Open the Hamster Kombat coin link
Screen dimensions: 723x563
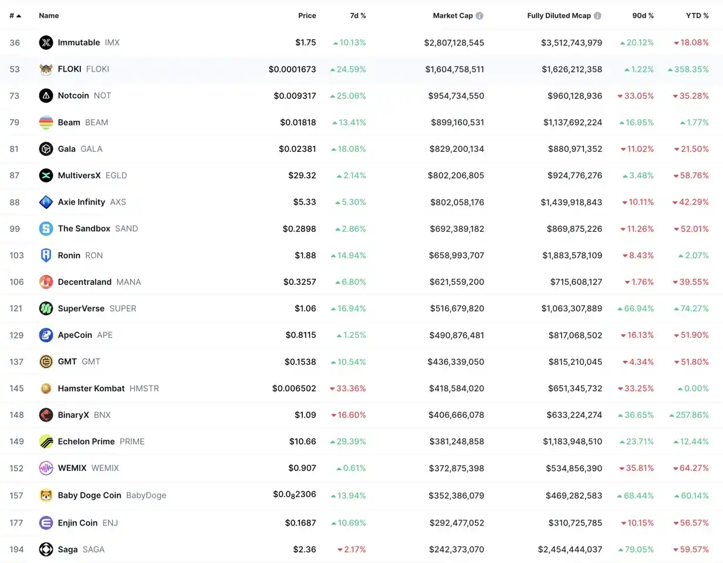coord(91,388)
